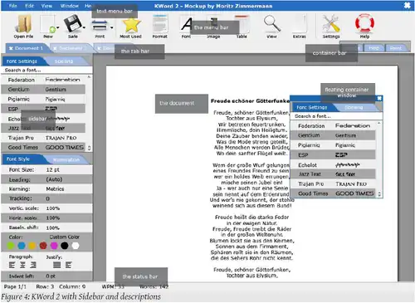The width and height of the screenshot is (415, 303).
Task: Select left paragraph alignment icon
Action: 12,265
